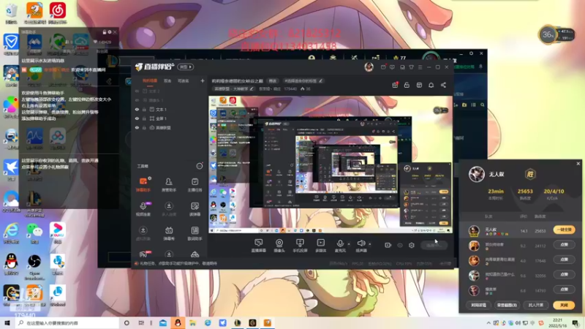585x329 pixels.
Task: Open stream settings gear in bottom bar
Action: click(x=412, y=245)
